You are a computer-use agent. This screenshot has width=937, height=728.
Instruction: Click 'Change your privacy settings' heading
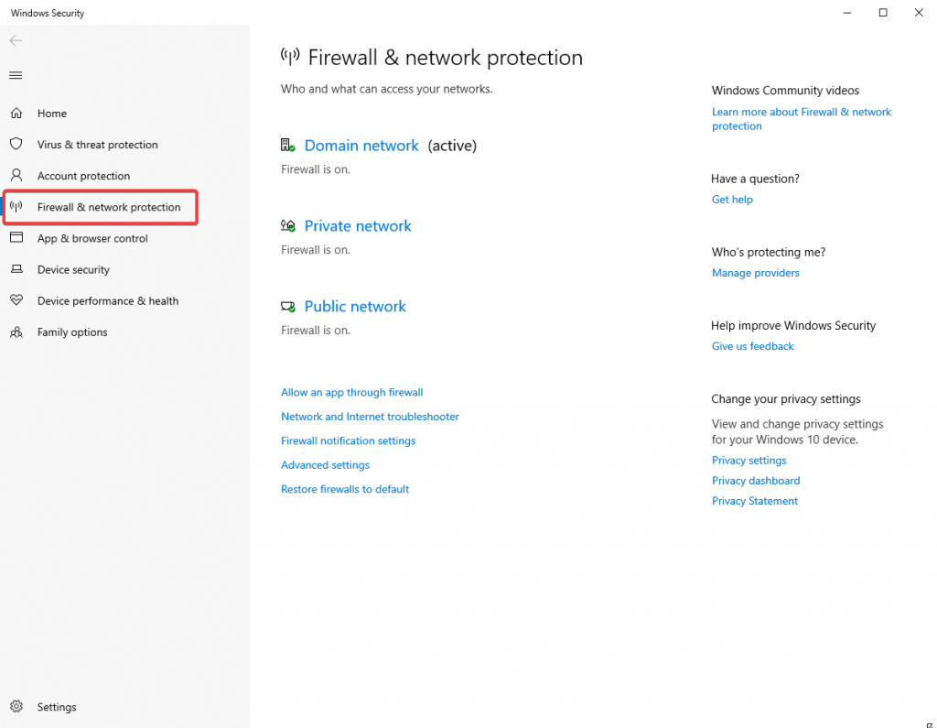click(x=786, y=399)
